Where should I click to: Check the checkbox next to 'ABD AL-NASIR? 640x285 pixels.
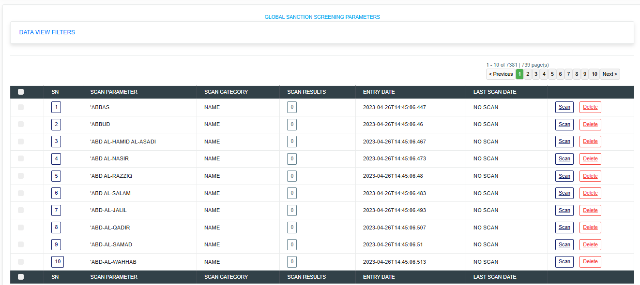click(x=20, y=158)
